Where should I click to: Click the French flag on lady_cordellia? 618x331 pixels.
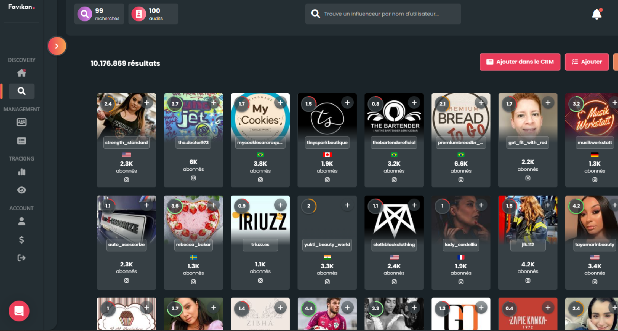tap(461, 257)
